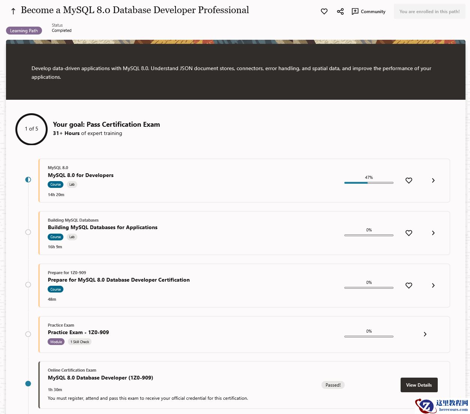Click the filled timeline marker for Certification Exam

(x=28, y=384)
